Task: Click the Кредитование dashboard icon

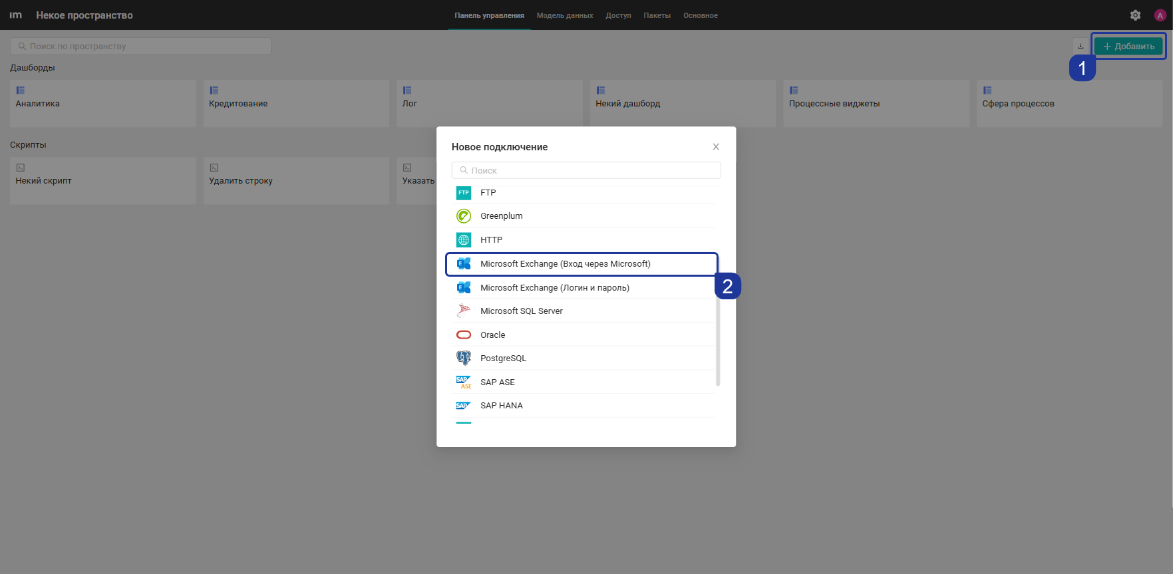Action: [x=214, y=90]
